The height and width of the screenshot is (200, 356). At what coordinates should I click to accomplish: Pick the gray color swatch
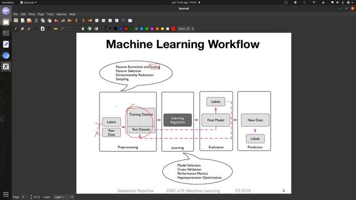click(136, 29)
